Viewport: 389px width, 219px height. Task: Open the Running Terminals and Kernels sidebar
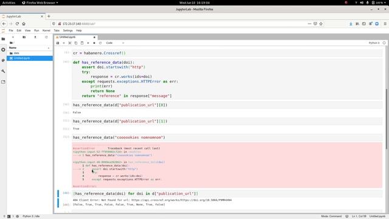point(3,50)
